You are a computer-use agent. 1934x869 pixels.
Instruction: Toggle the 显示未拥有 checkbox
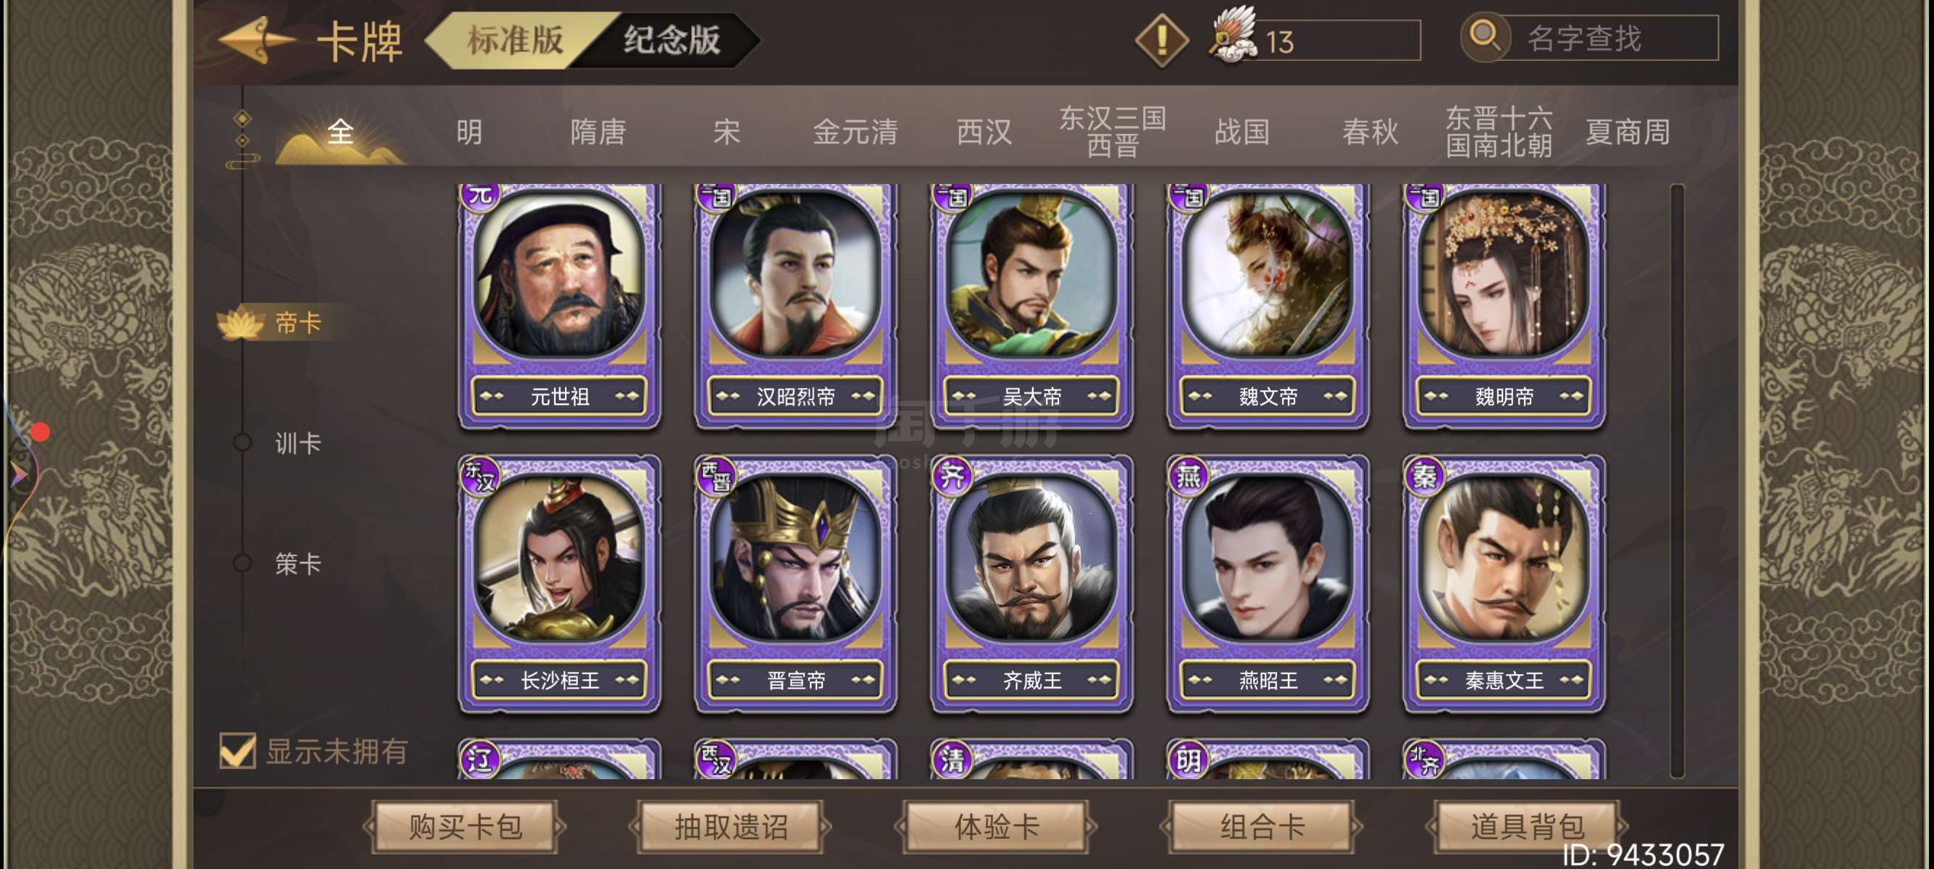(x=238, y=750)
